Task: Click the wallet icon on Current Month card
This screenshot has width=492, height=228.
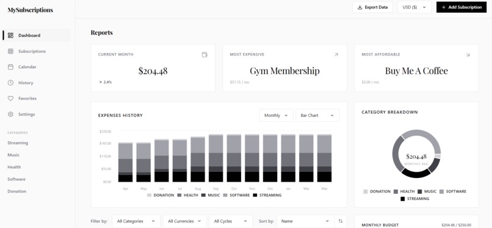Action: [x=204, y=55]
